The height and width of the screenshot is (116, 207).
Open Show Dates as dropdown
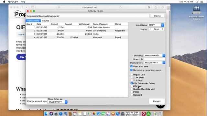(58, 102)
